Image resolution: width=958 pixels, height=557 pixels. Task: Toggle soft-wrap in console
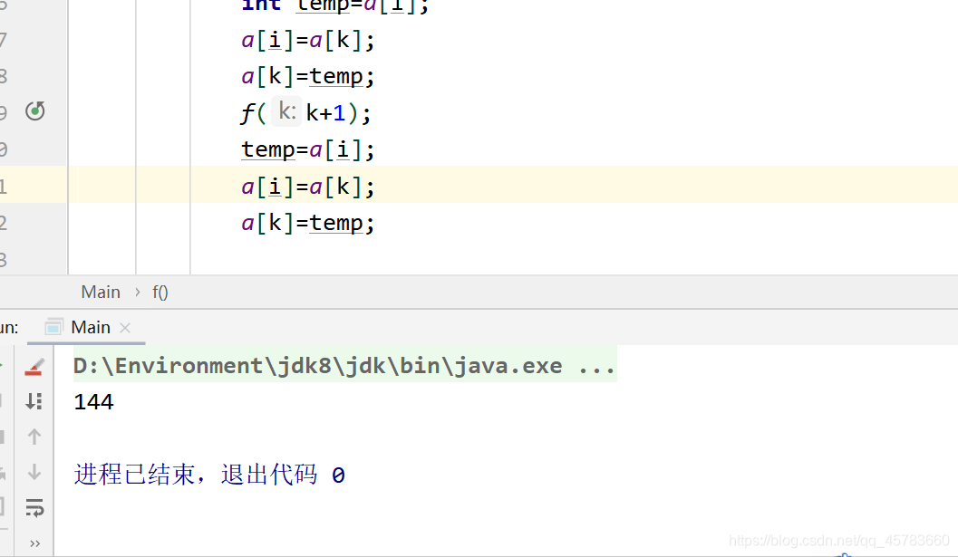pyautogui.click(x=34, y=507)
